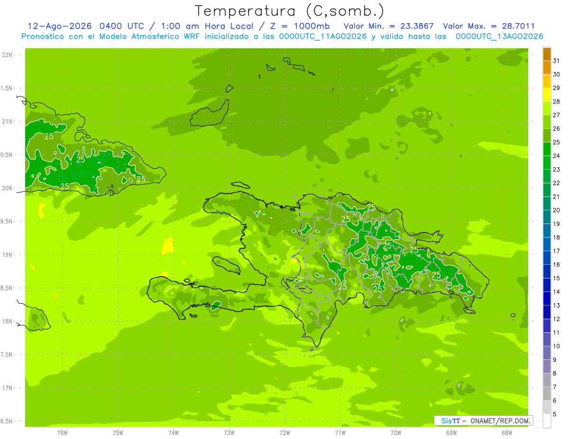Click the "18N" latitude label

(8, 322)
